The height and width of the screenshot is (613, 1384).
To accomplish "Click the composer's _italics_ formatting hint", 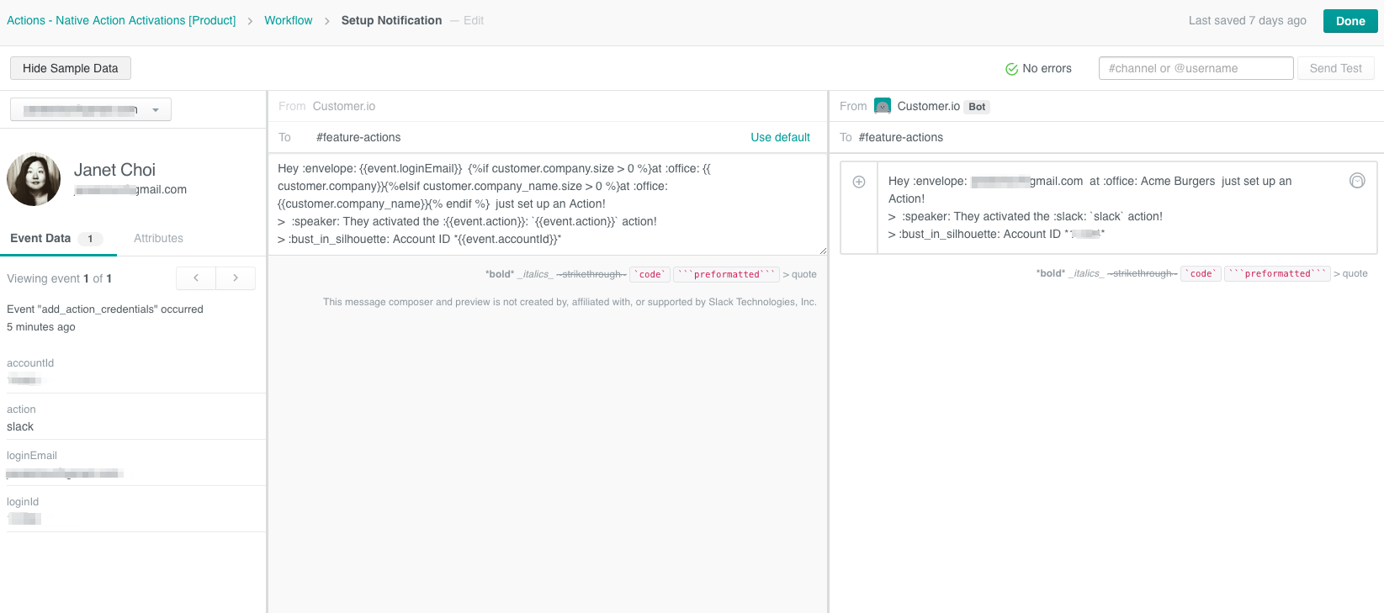I will click(x=535, y=274).
